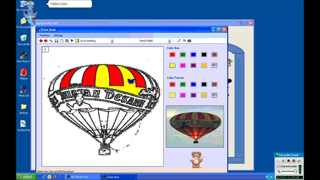Pause recording in the Recorder Panel
Image resolution: width=320 pixels, height=180 pixels.
(x=283, y=160)
